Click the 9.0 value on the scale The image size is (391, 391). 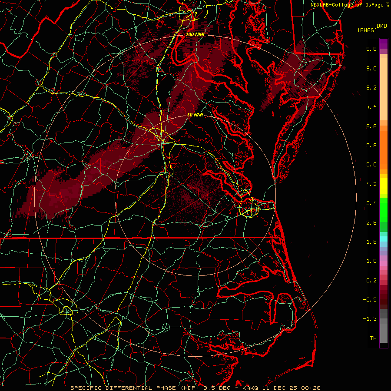coord(371,68)
